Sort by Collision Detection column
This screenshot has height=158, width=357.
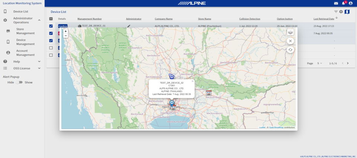pos(250,19)
